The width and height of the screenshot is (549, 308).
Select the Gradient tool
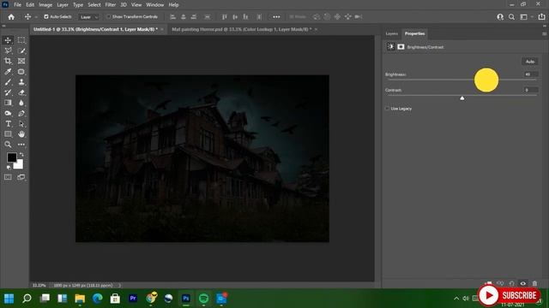[x=8, y=103]
